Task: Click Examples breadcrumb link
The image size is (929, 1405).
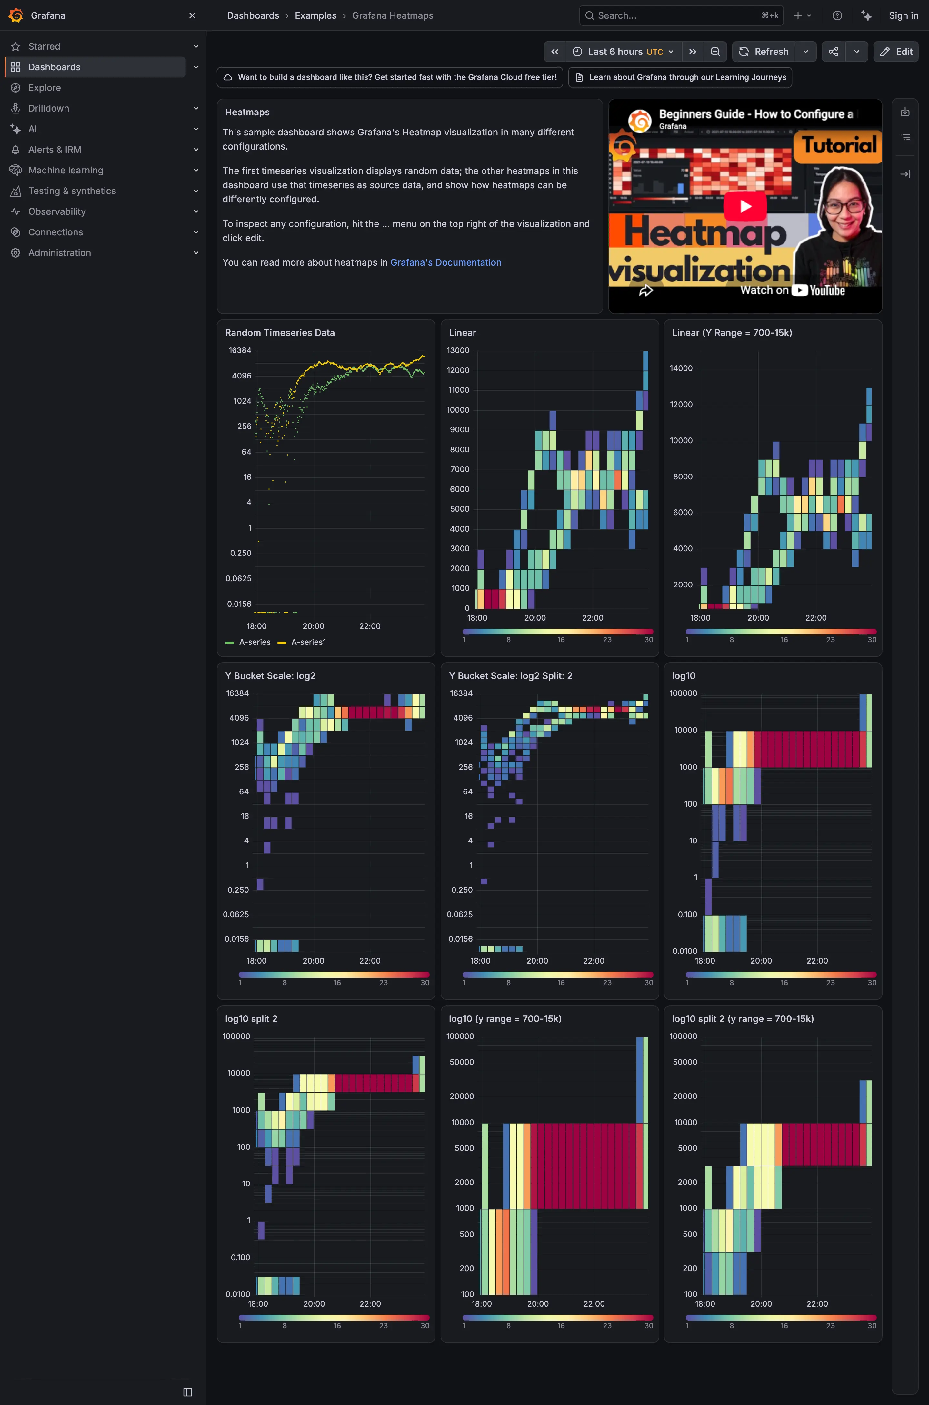Action: tap(315, 15)
